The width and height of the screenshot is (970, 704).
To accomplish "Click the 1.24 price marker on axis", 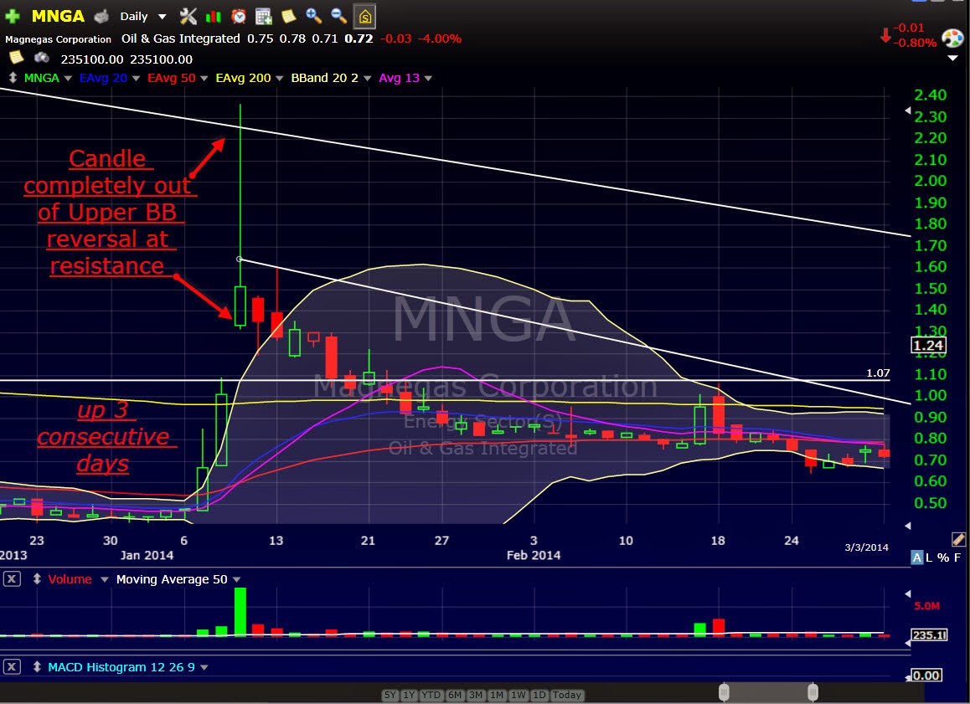I will point(929,346).
